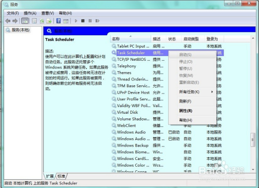Sort by the 启动类型 column header
This screenshot has height=188, width=259.
click(193, 39)
